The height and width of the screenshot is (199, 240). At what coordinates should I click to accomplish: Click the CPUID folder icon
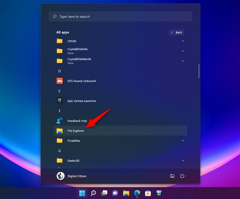coord(60,41)
